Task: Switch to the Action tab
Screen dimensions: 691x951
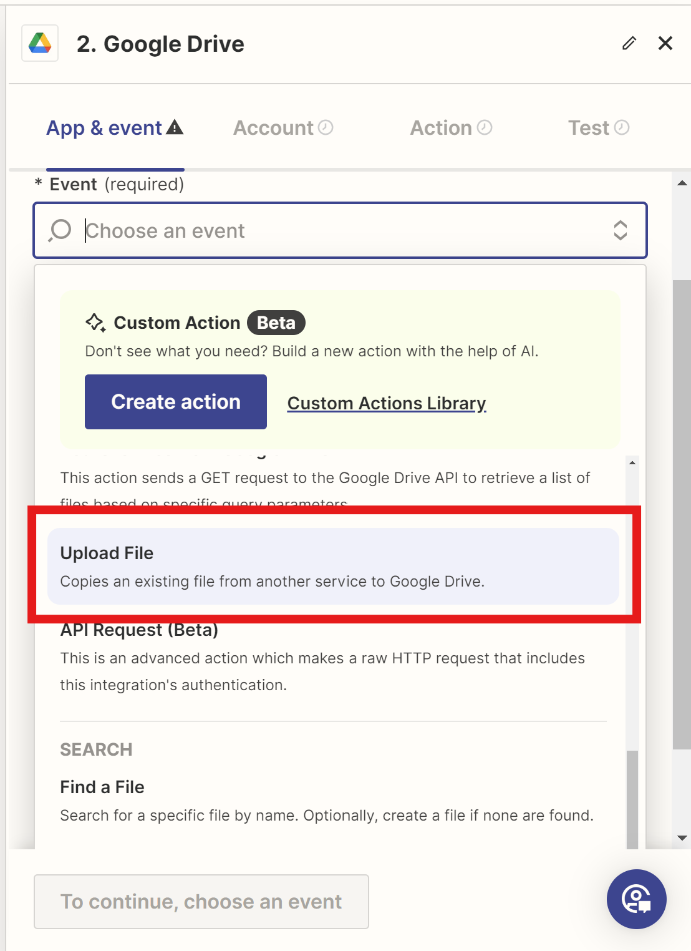Action: tap(451, 128)
